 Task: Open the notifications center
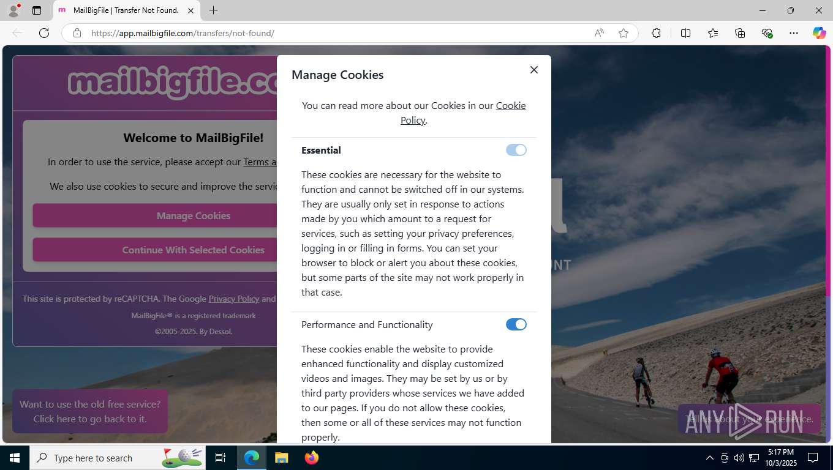[x=813, y=458]
